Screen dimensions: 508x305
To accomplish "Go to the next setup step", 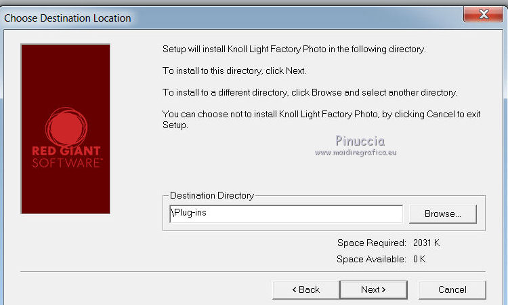I will pyautogui.click(x=373, y=289).
